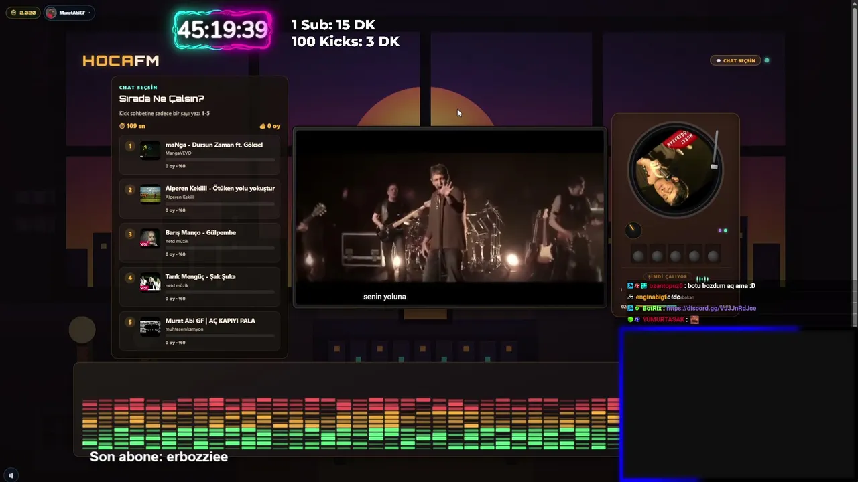The image size is (858, 482).
Task: Click the emote in YUMURTASAK's chat message
Action: [694, 319]
